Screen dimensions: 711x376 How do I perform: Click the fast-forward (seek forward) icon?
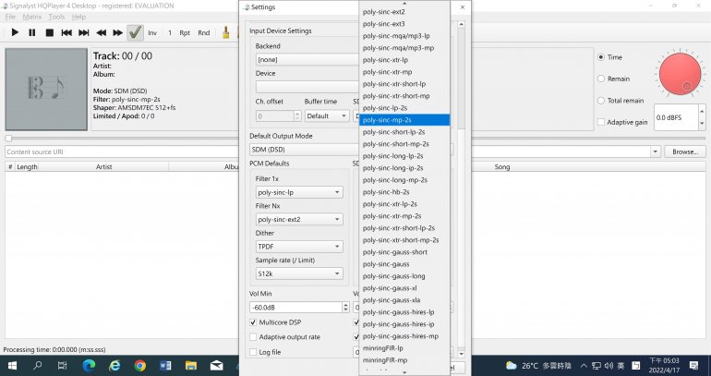point(118,32)
